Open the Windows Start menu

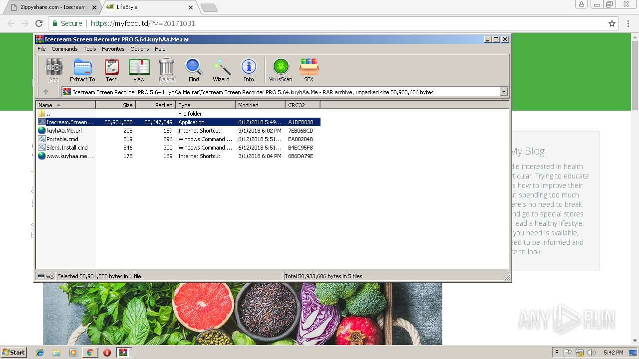13,352
